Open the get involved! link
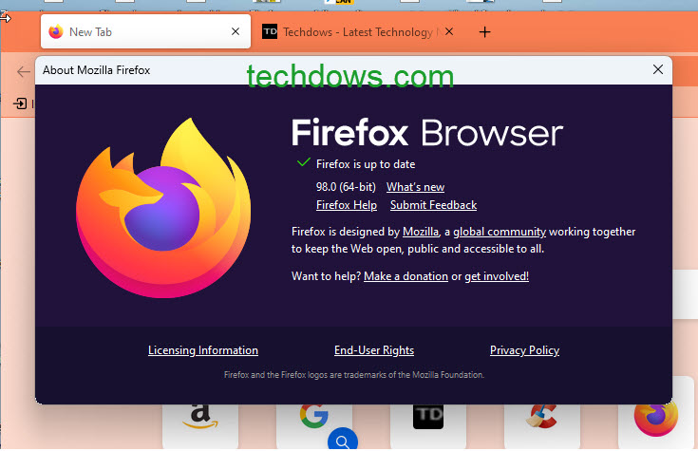The height and width of the screenshot is (451, 698). click(497, 276)
